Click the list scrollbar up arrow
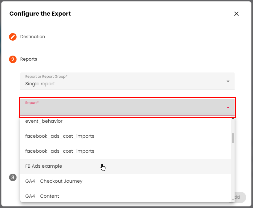The width and height of the screenshot is (253, 208). [233, 119]
